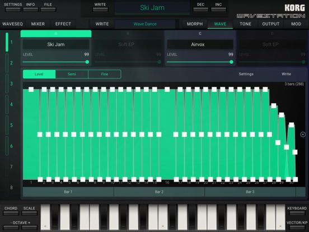Open the SETTINGS button at top left
The width and height of the screenshot is (309, 232).
click(x=13, y=7)
